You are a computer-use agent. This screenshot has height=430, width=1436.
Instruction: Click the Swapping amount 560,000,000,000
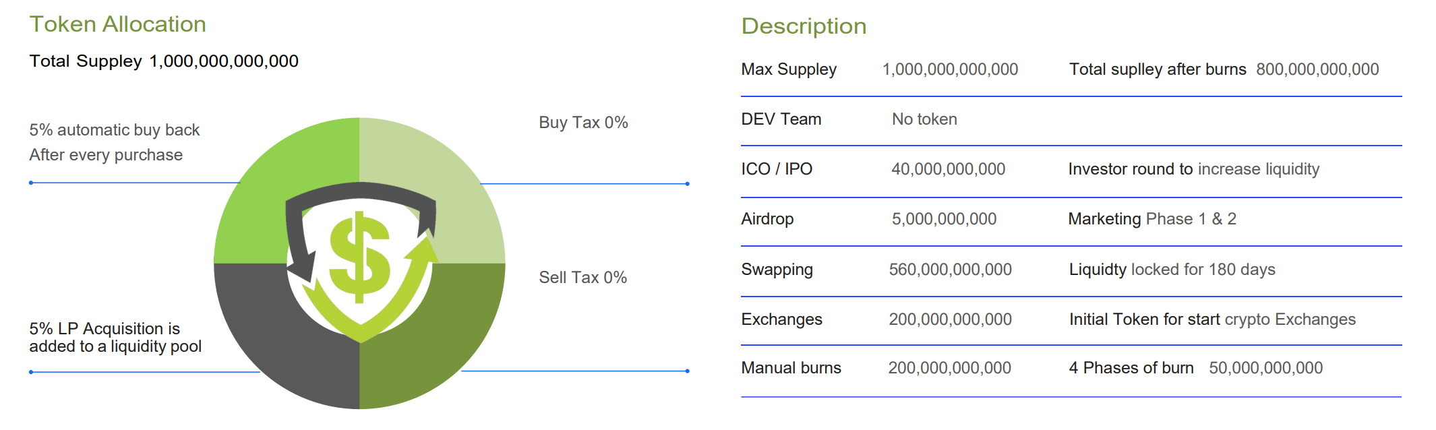[x=950, y=270]
